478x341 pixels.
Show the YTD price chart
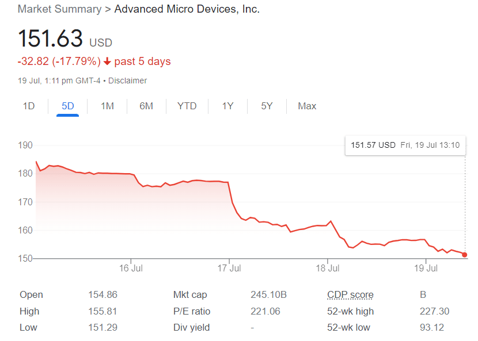point(187,106)
